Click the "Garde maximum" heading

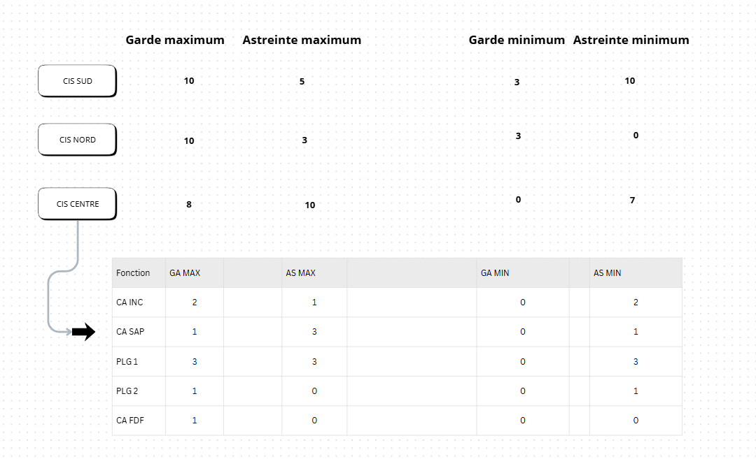click(175, 40)
